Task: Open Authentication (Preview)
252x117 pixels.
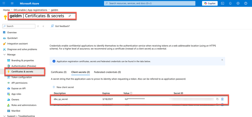Action: [24, 66]
